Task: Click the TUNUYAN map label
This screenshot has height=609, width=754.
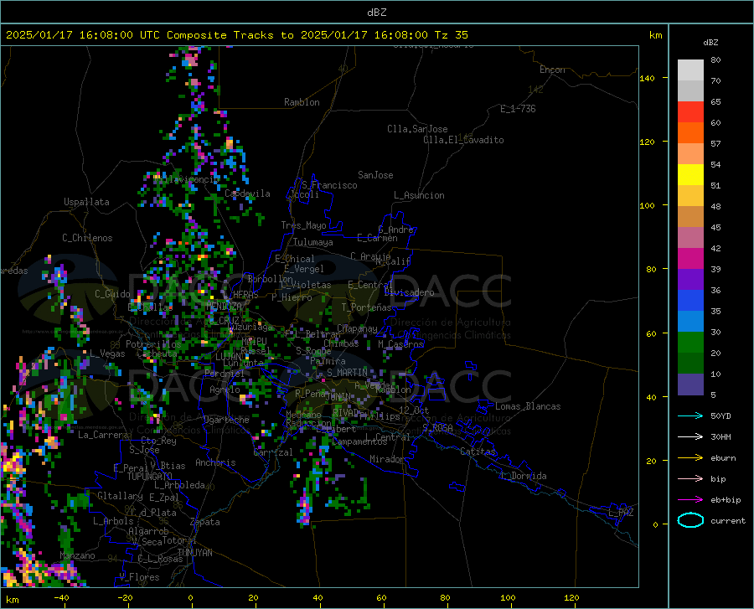Action: 194,552
